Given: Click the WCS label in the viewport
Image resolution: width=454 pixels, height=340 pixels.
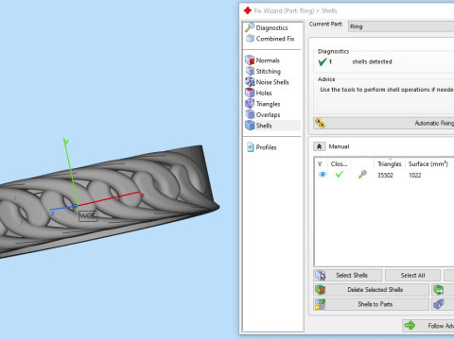Looking at the screenshot, I should [88, 216].
